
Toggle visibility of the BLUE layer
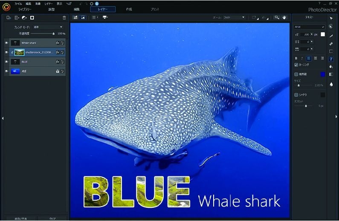(6, 62)
